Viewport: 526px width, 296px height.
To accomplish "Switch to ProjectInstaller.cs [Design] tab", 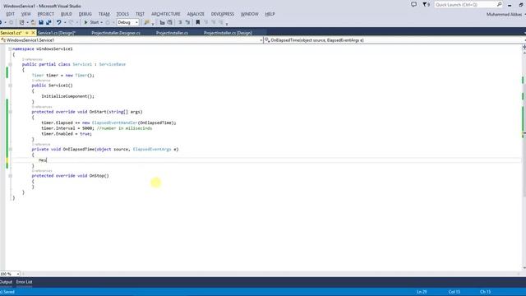I will (x=228, y=33).
